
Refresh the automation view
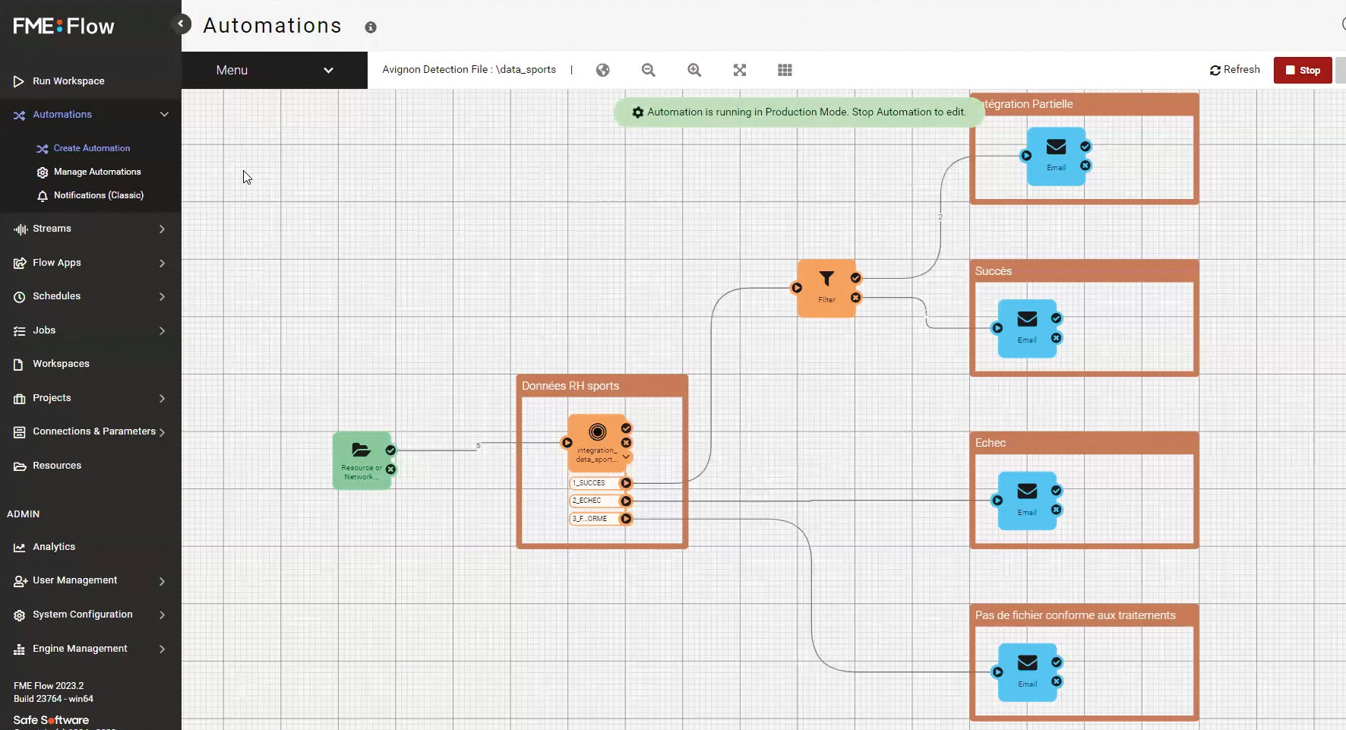[x=1234, y=70]
